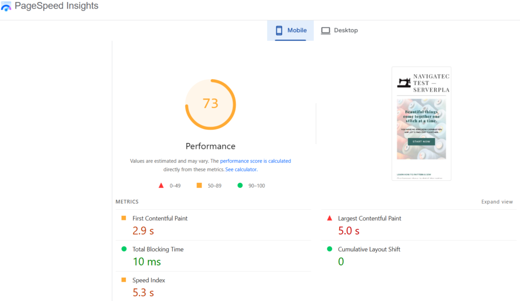Click the Speed Index label
The height and width of the screenshot is (301, 520).
149,280
